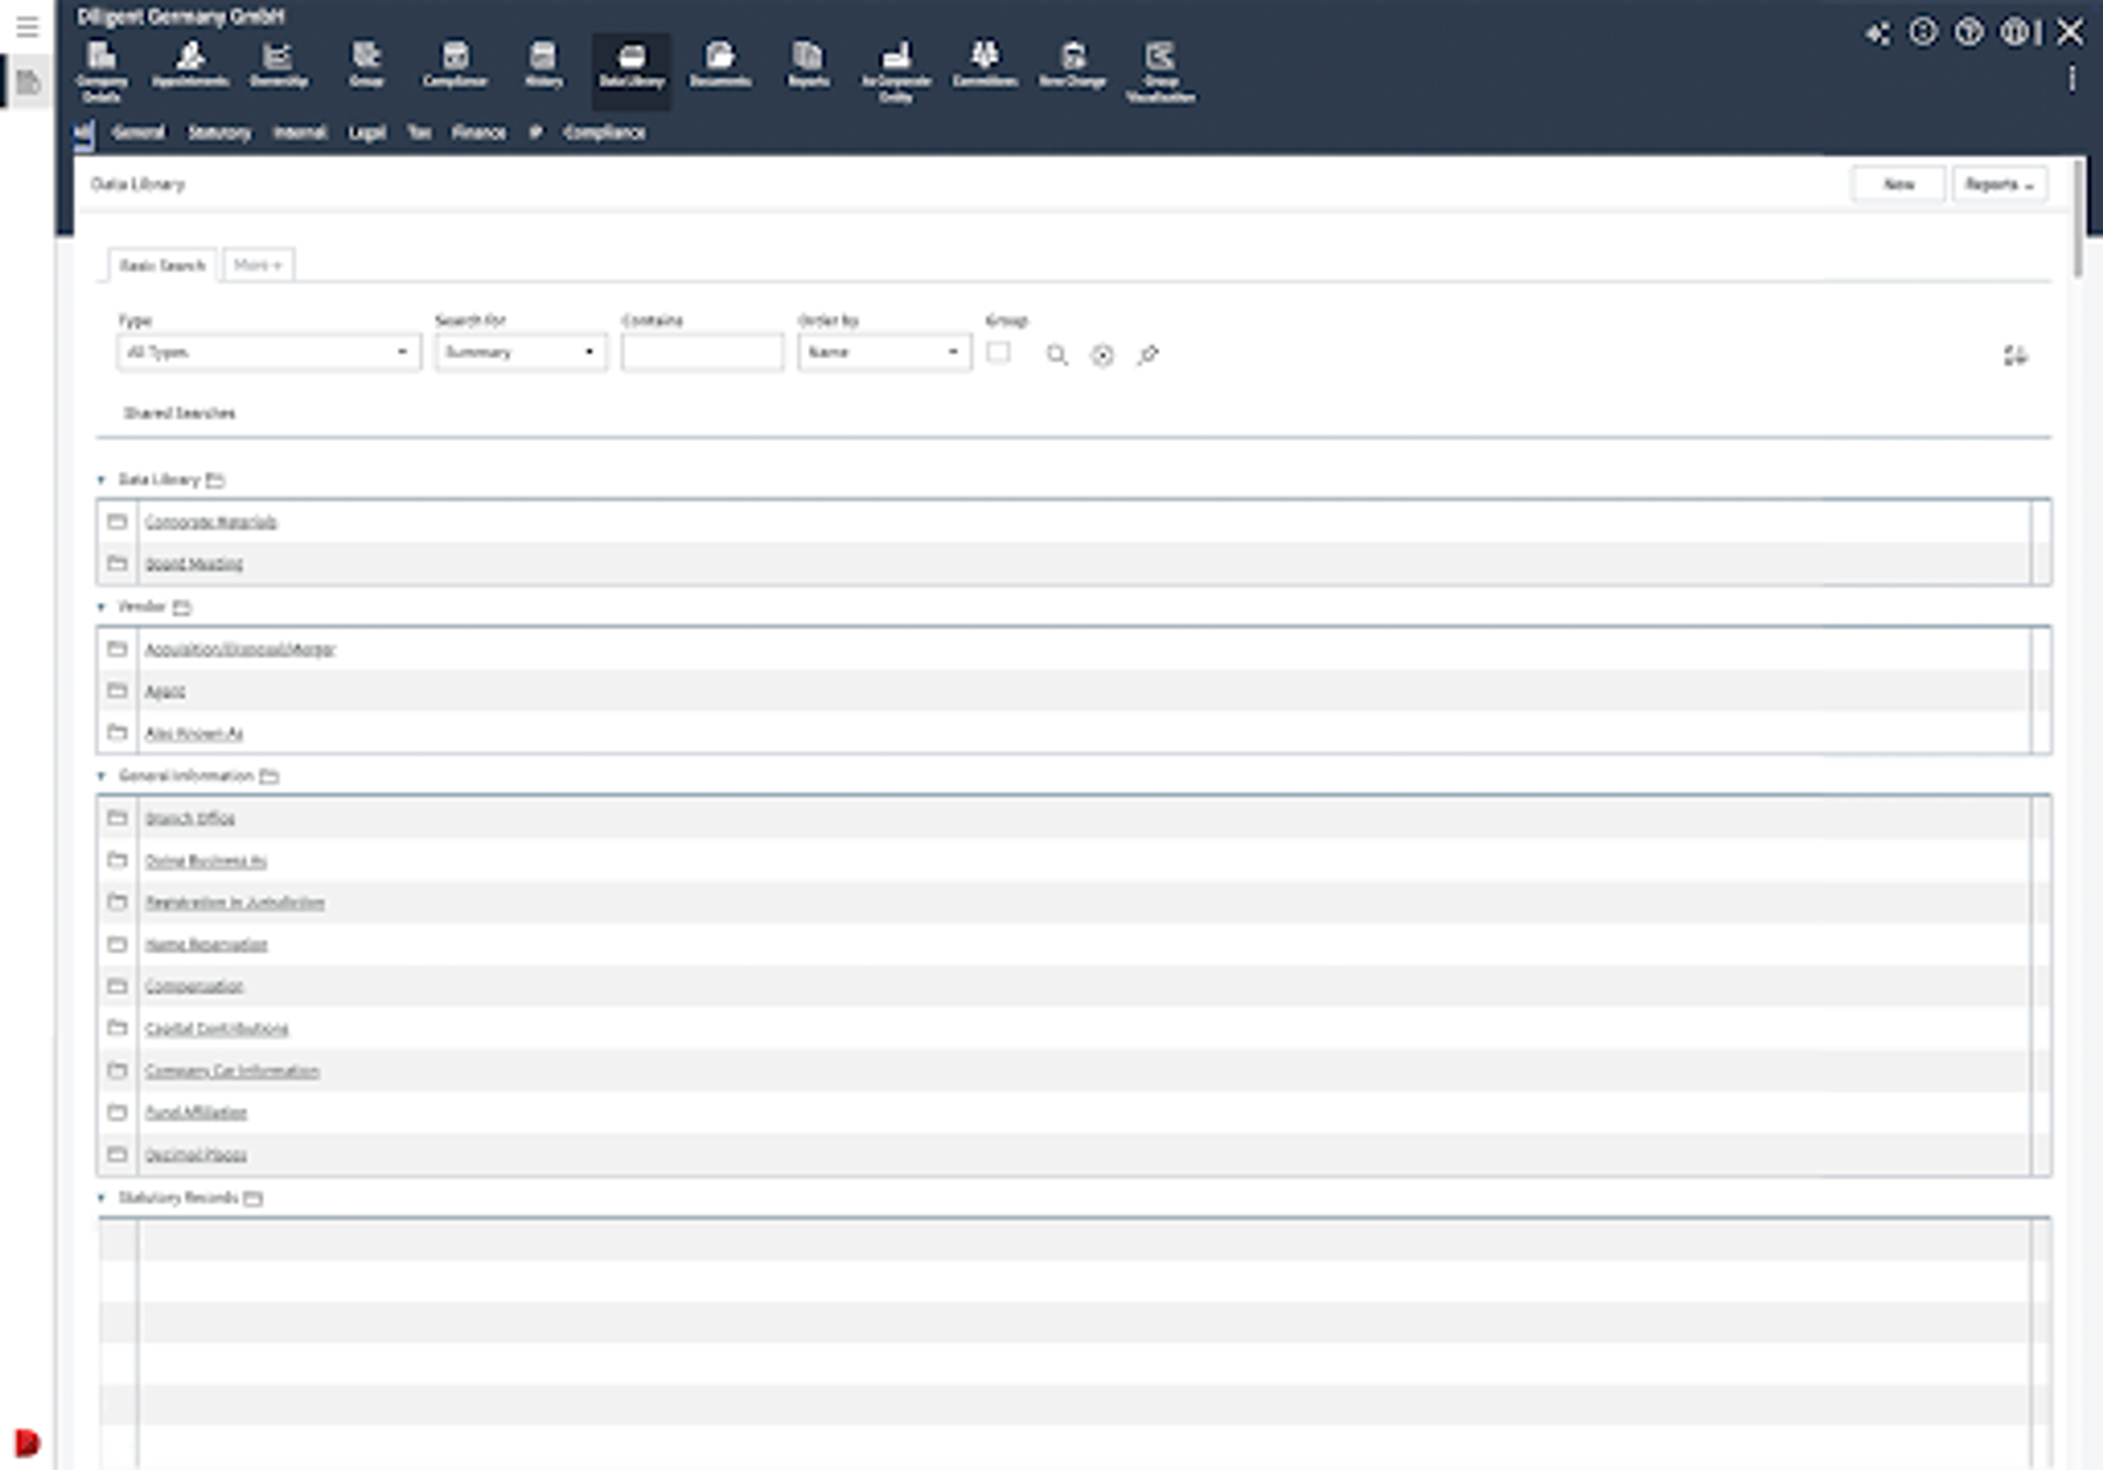Open the vertical three-dot overflow menu

tap(2072, 79)
